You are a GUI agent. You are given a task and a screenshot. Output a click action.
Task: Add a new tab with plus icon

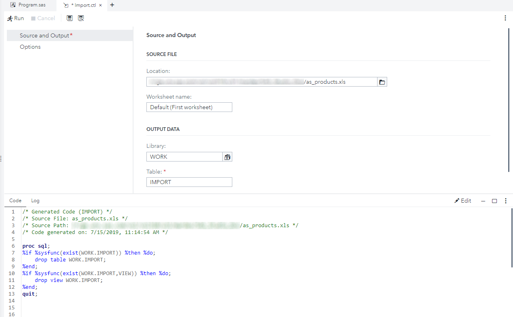click(112, 5)
